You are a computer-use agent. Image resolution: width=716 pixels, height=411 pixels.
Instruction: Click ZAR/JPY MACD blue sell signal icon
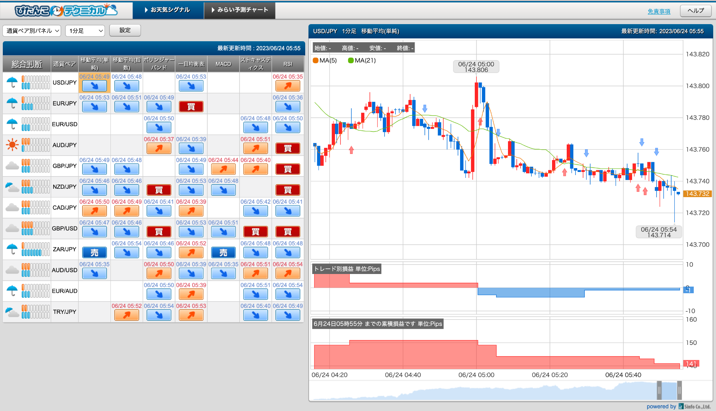pos(223,252)
